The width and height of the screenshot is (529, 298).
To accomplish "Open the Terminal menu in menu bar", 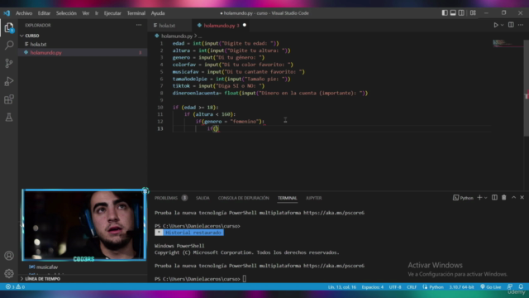I will [136, 13].
